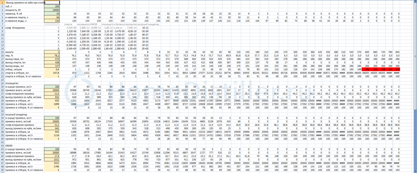Image resolution: width=417 pixels, height=173 pixels.
Task: Select the "уксусный альдегид" section title in row 33
Action: (24, 114)
